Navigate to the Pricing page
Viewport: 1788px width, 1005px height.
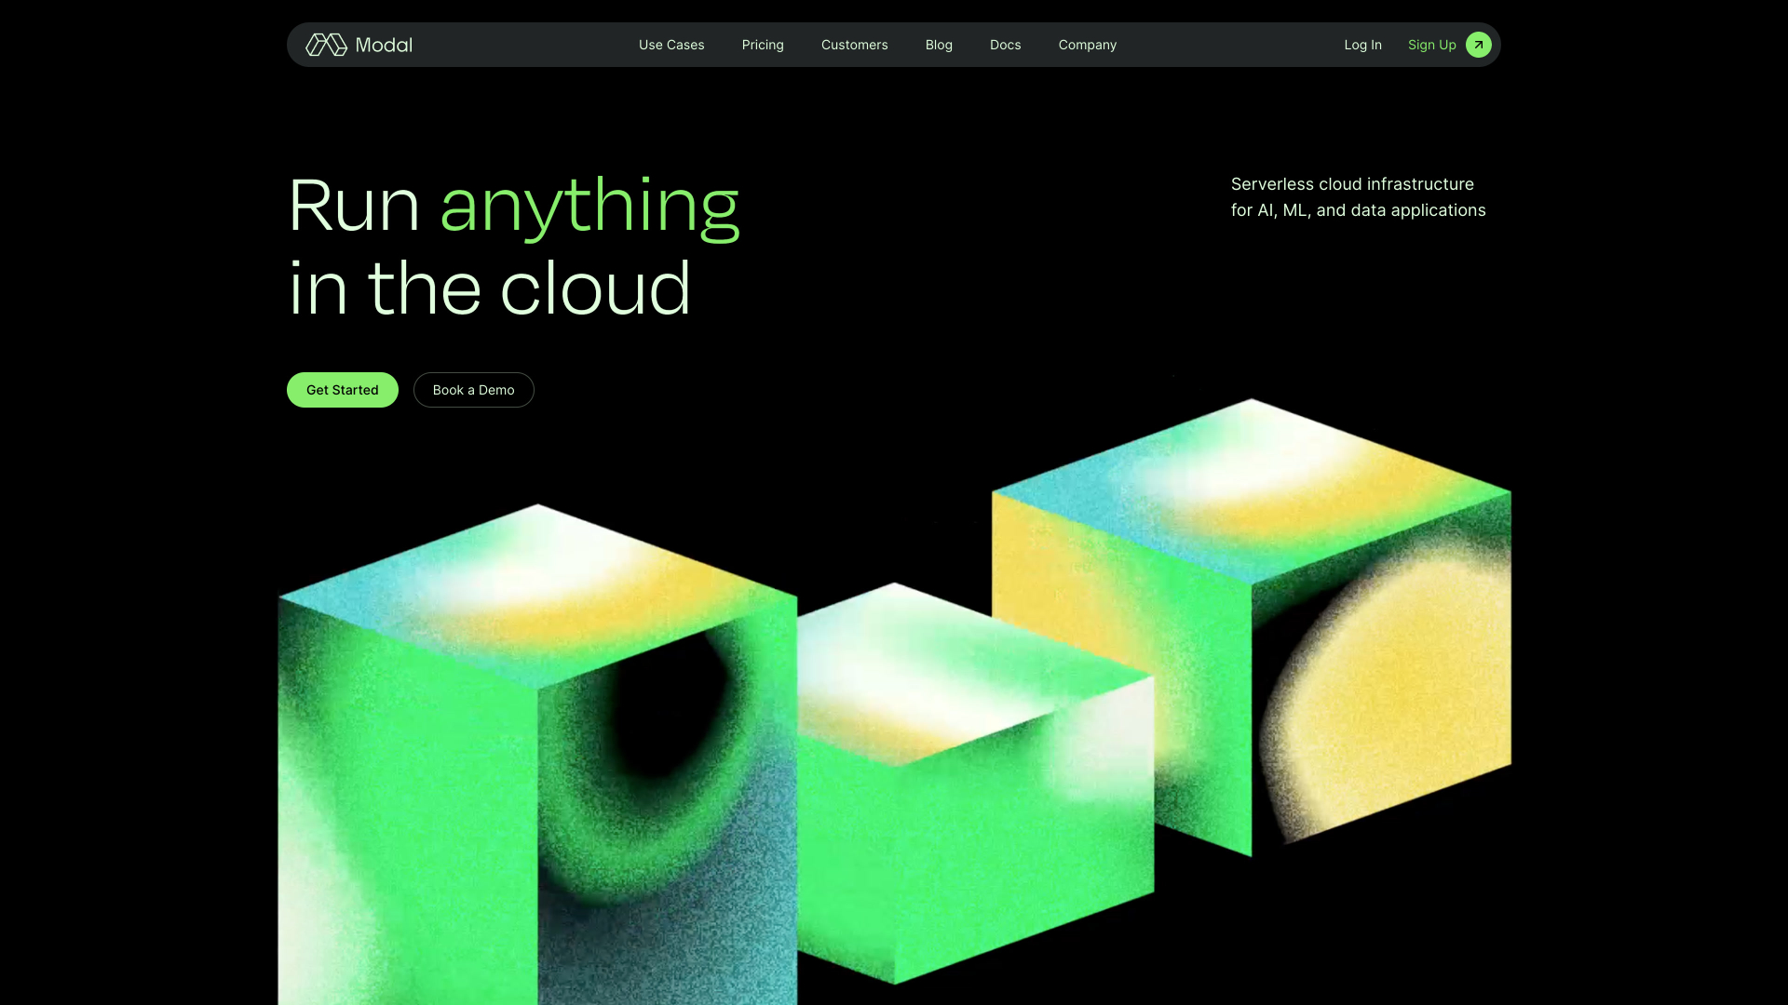coord(762,44)
